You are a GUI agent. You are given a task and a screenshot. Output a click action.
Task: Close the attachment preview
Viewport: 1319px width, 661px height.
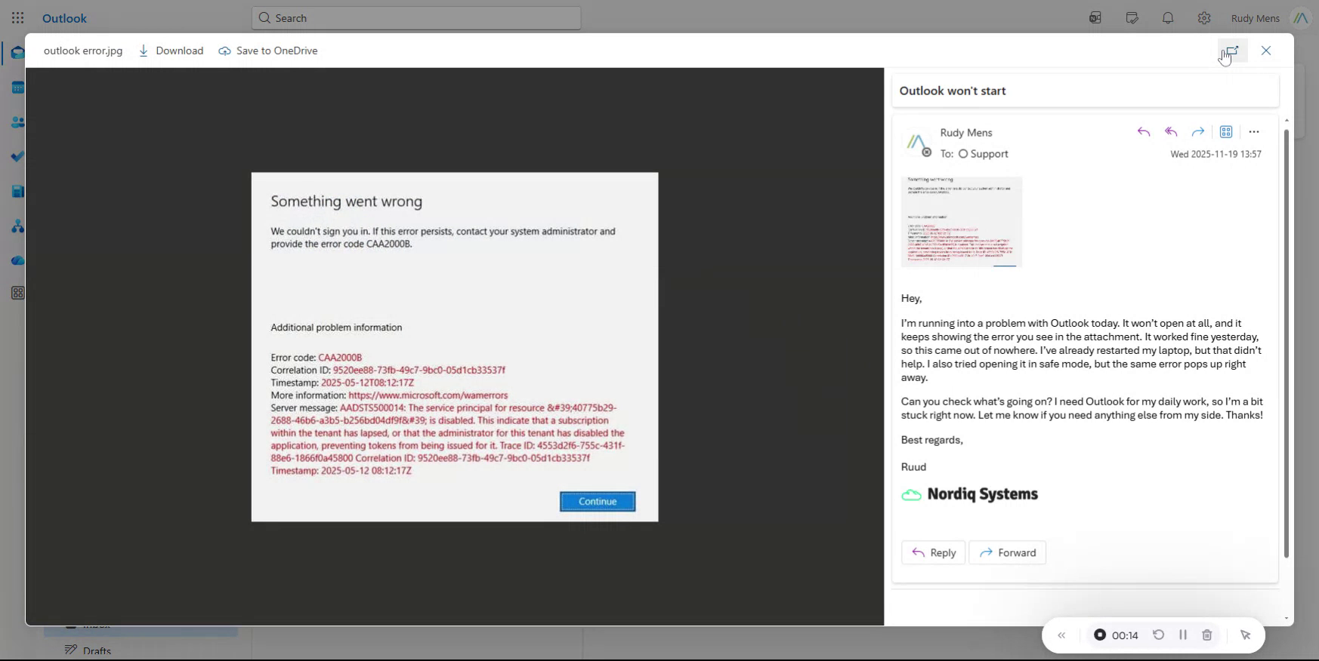tap(1266, 51)
